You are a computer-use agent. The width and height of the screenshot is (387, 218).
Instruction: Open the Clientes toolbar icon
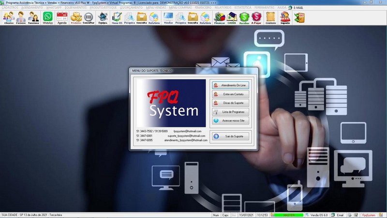coord(9,18)
